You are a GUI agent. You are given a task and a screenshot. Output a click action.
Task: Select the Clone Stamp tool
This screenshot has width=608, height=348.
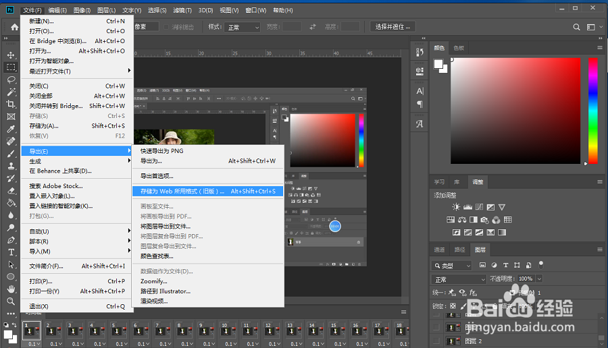pyautogui.click(x=11, y=166)
